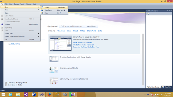The height and width of the screenshot is (97, 173).
Task: Toggle Close page after project load
Action: click(x=6, y=83)
